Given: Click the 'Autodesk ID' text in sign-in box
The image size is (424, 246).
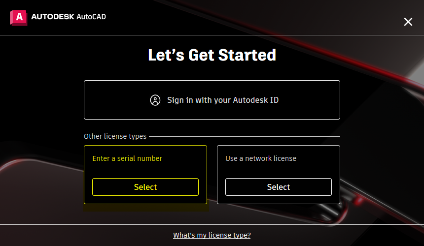Looking at the screenshot, I should coord(255,100).
